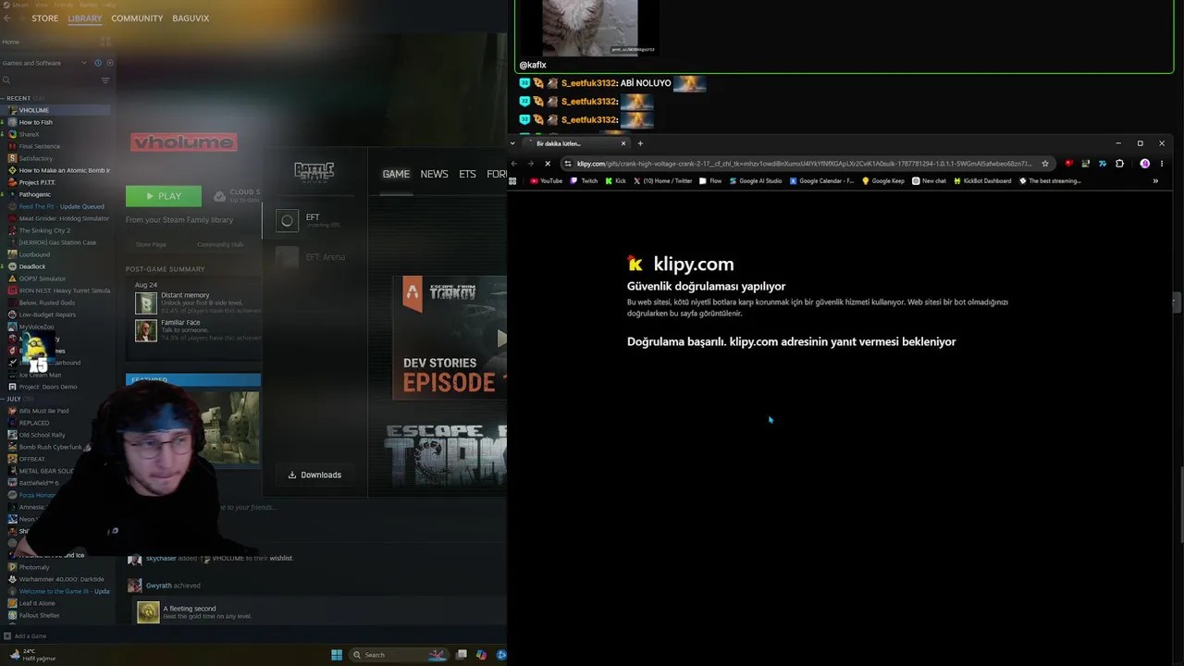Viewport: 1184px width, 666px height.
Task: Open Gwyrath's profile link in activity feed
Action: 159,586
